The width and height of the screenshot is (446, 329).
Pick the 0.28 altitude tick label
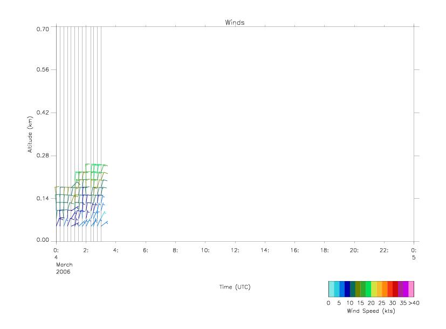tap(43, 156)
